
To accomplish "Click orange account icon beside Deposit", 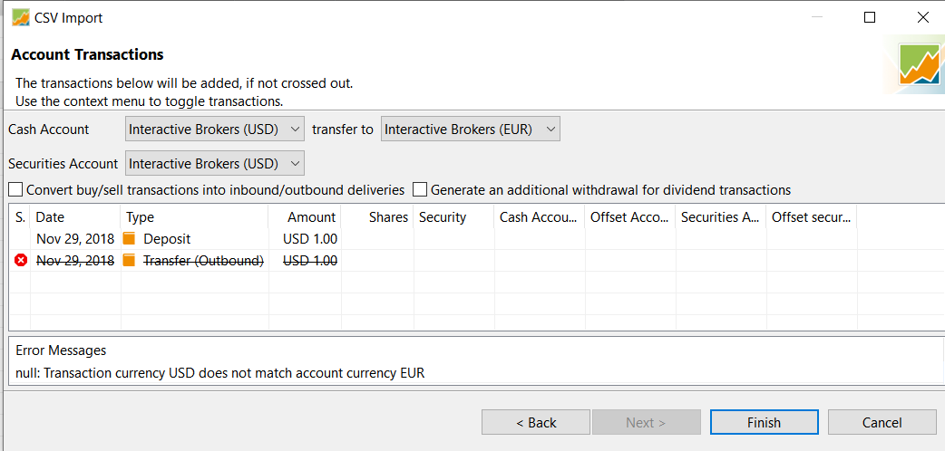I will click(129, 239).
